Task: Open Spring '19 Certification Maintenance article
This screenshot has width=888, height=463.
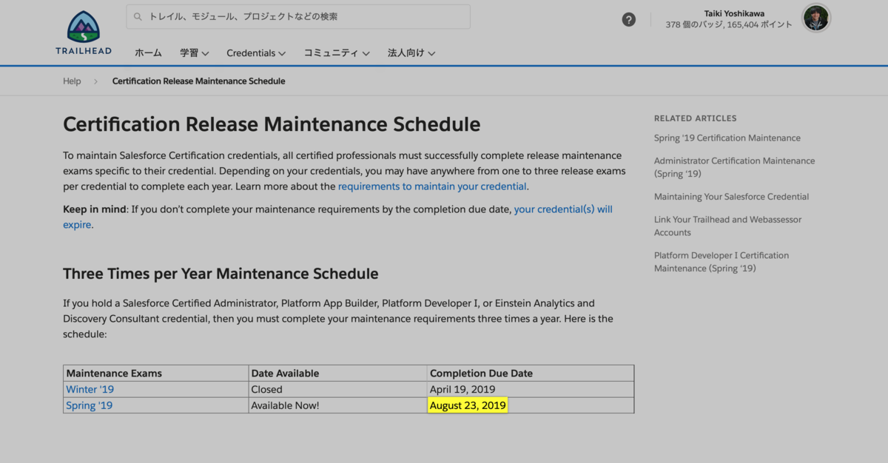Action: pos(727,138)
